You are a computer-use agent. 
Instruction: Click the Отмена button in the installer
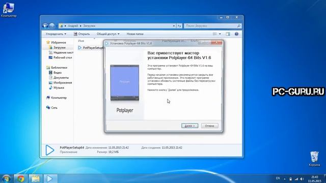point(209,126)
